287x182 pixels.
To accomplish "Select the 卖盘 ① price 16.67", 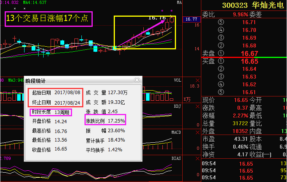I will (249, 53).
